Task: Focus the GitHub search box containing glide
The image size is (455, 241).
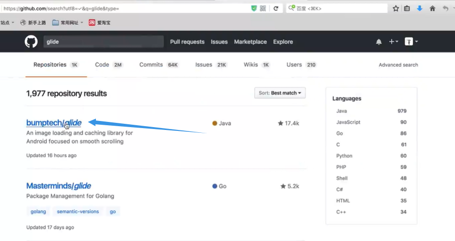Action: click(103, 42)
